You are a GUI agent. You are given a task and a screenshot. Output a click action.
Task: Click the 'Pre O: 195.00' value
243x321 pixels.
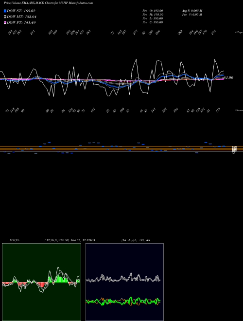coord(153,11)
